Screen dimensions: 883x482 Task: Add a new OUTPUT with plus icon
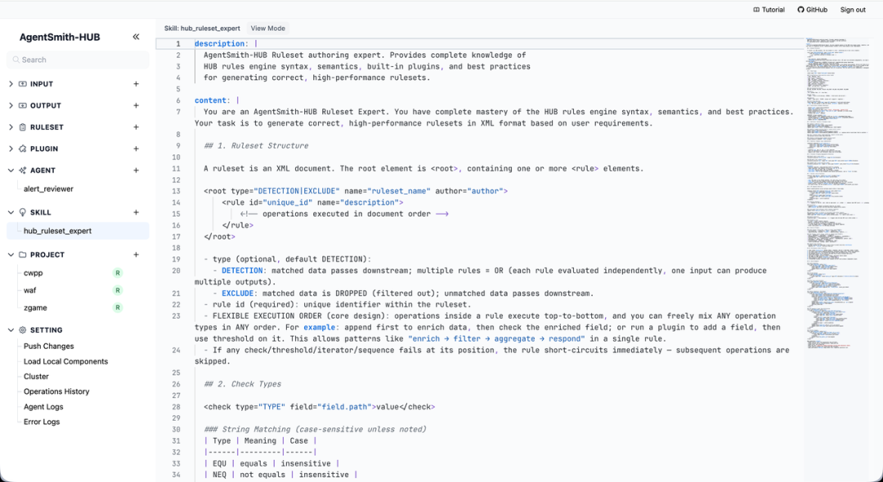click(x=136, y=105)
